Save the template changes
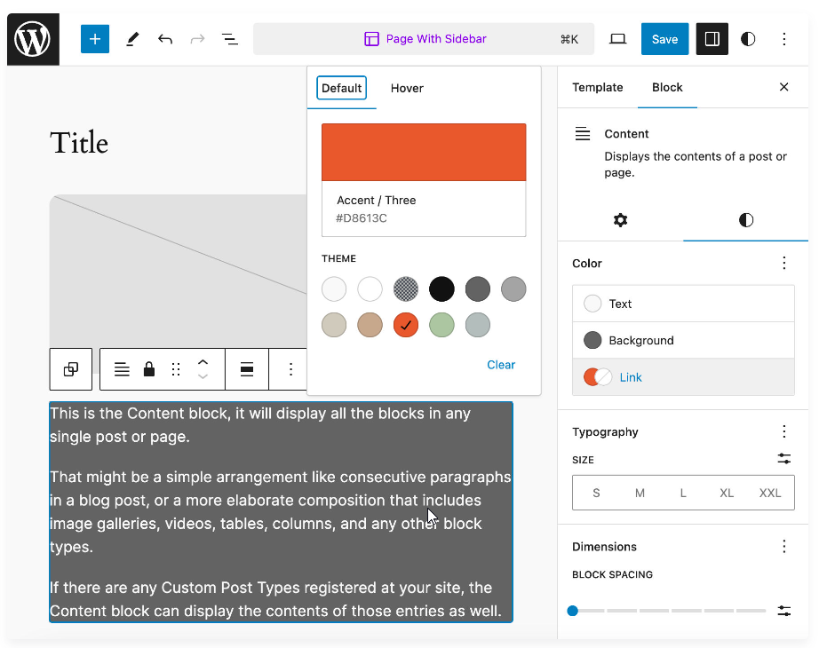827x648 pixels. [x=664, y=39]
